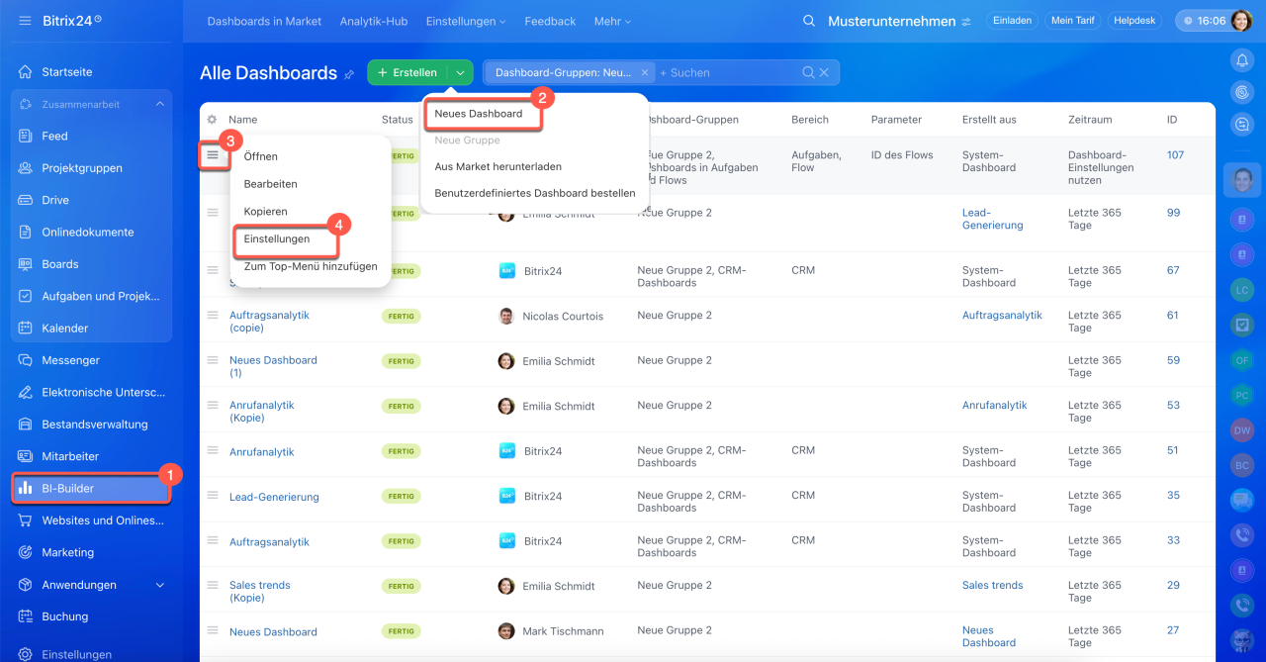
Task: Expand the Erstellen dropdown arrow
Action: (460, 72)
